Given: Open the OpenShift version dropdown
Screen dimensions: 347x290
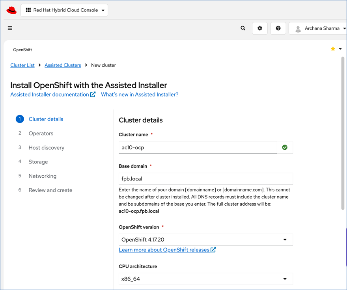Looking at the screenshot, I should [x=206, y=240].
